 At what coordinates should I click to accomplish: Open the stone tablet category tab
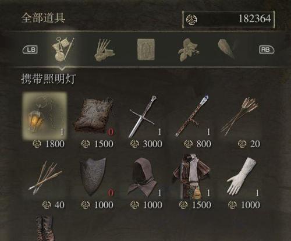[x=146, y=49]
